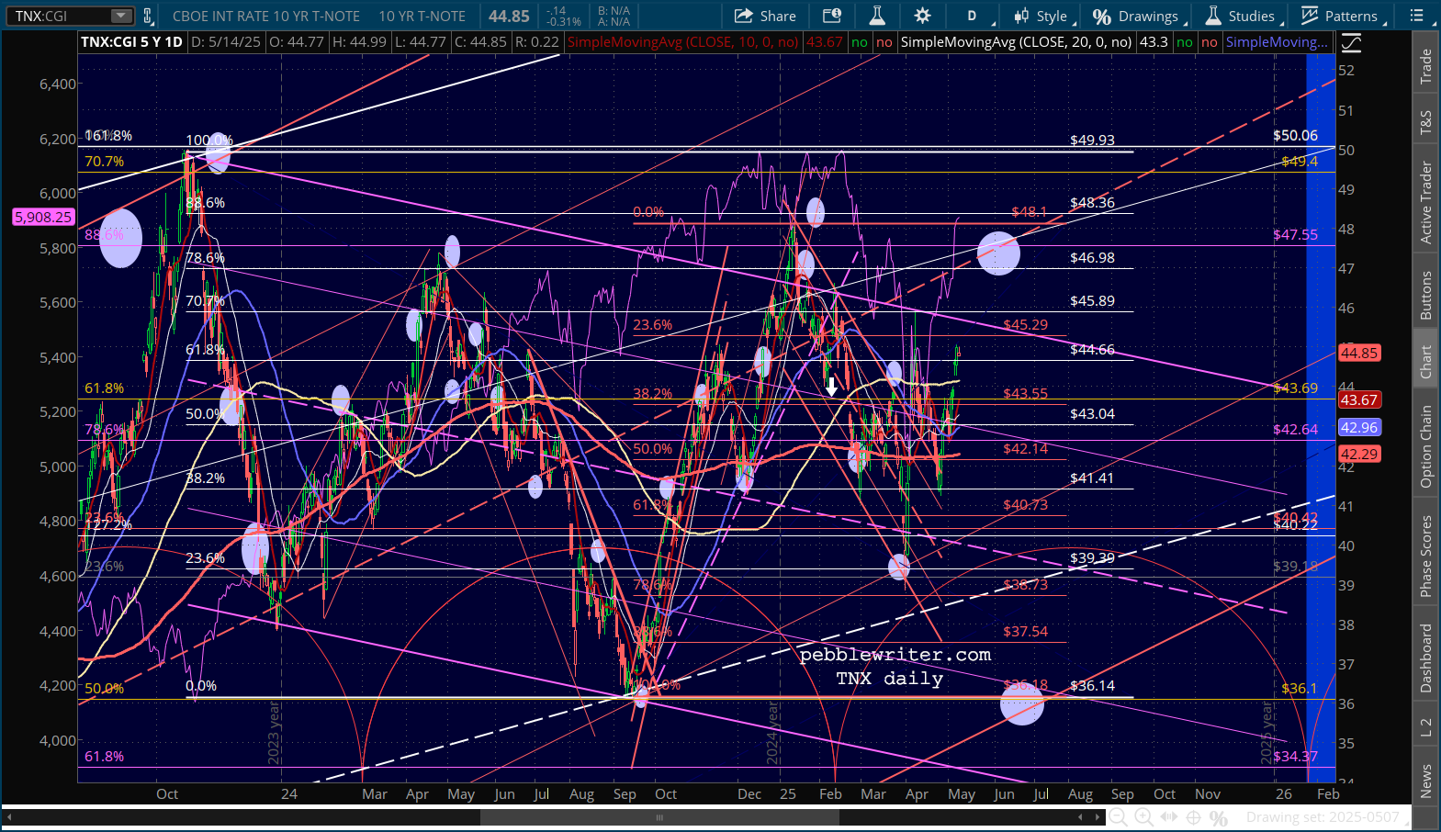Open the News sidebar tab
The height and width of the screenshot is (832, 1441).
[x=1425, y=781]
